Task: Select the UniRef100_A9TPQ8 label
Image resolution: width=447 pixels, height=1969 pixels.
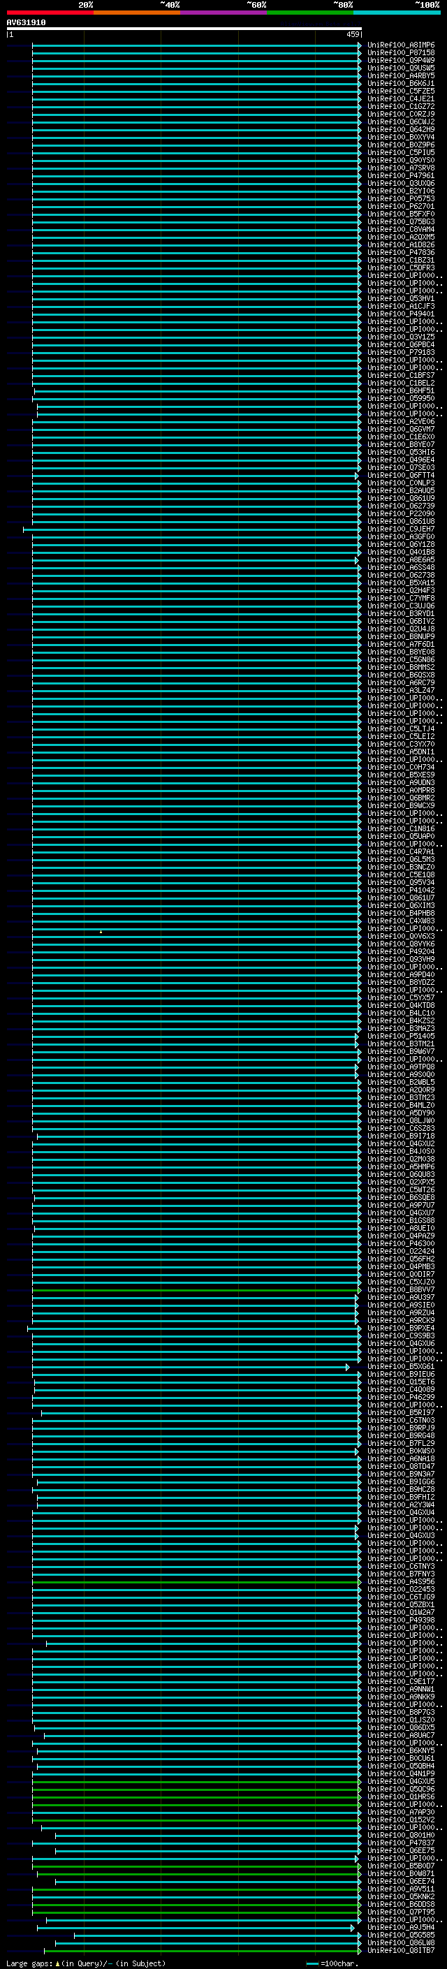Action: pos(400,1067)
